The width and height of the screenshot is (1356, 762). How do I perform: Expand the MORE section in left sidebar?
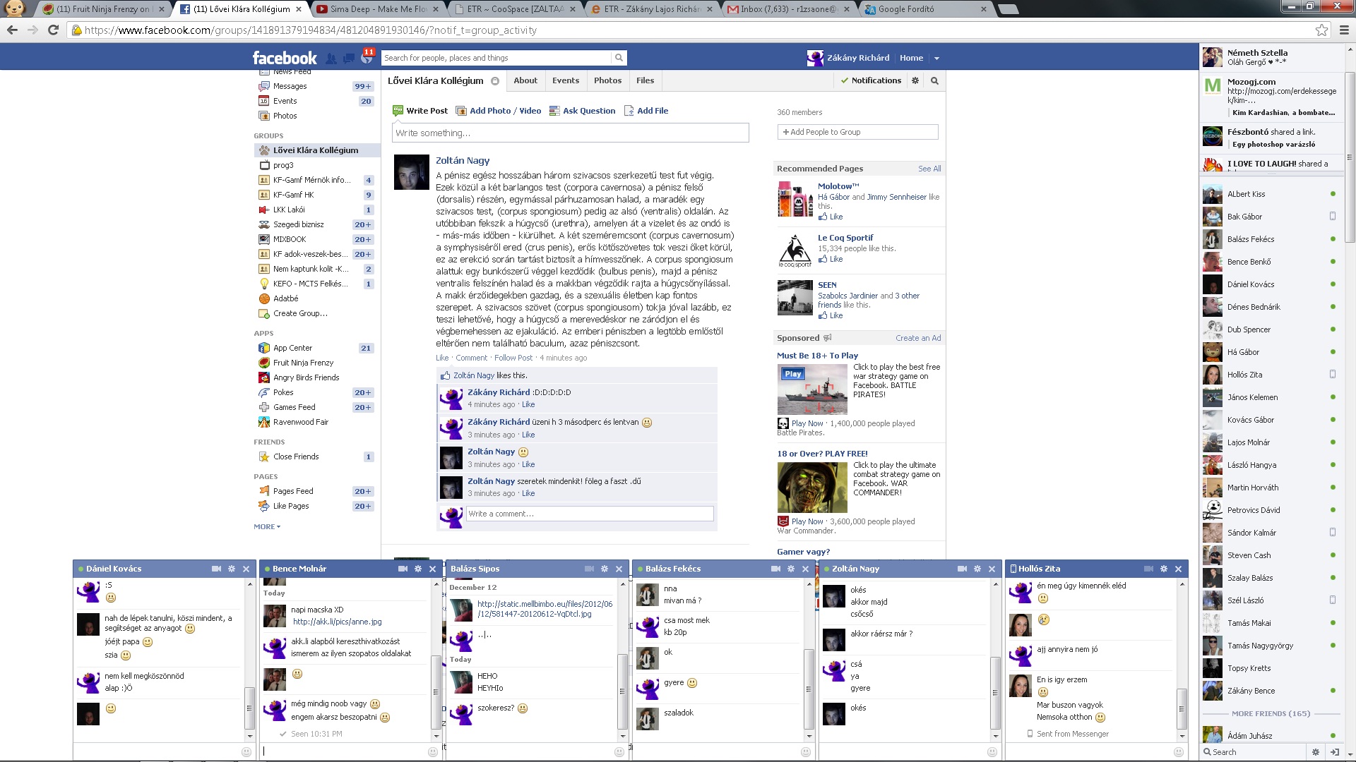tap(267, 526)
